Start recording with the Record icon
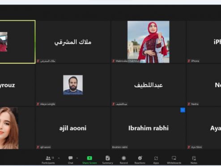Screen dimensions: 221x166 coord(123,158)
